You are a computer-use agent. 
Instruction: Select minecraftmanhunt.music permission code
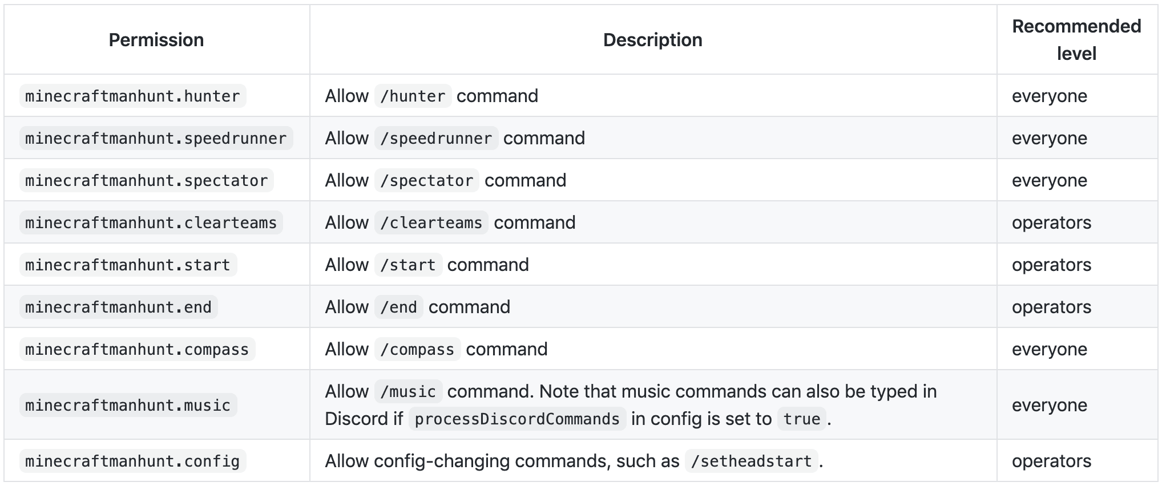tap(128, 405)
